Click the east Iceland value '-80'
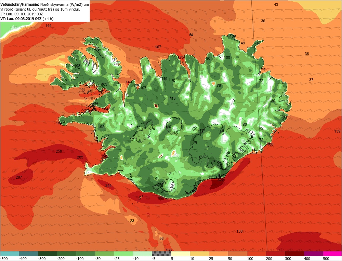The width and height of the screenshot is (342, 261). coord(273,101)
